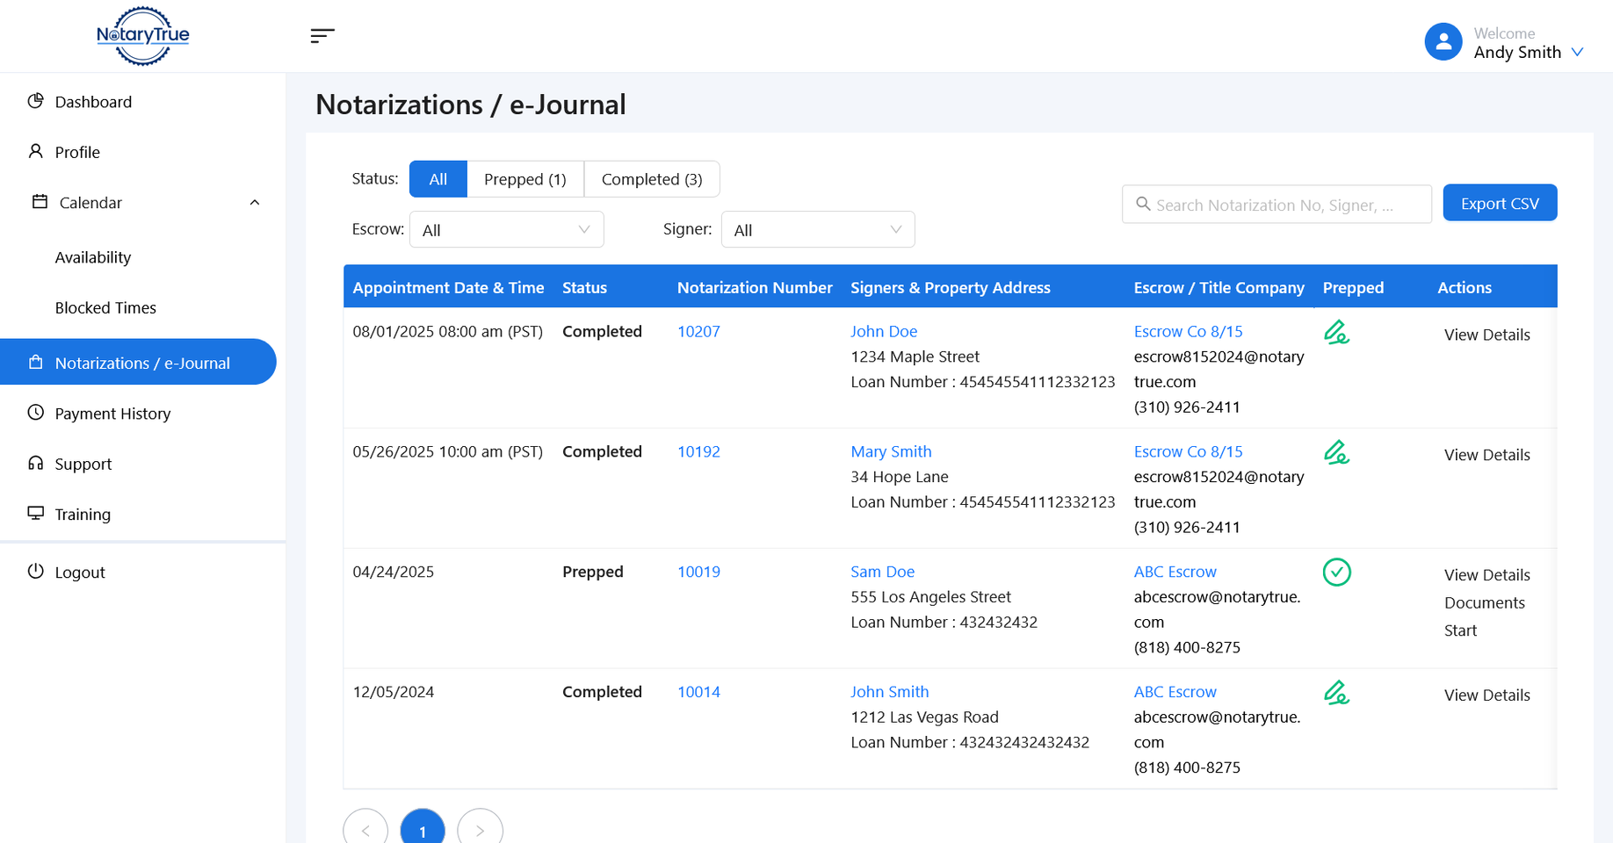Open the Calendar icon in sidebar

(39, 202)
